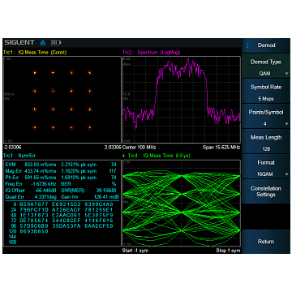Image resolution: width=292 pixels, height=292 pixels.
Task: Click the SNR(MER) 39.158dB value
Action: tap(105, 191)
